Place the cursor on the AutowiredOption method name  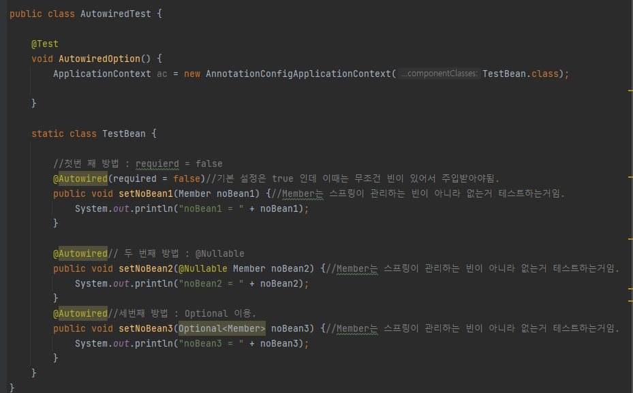coord(99,59)
